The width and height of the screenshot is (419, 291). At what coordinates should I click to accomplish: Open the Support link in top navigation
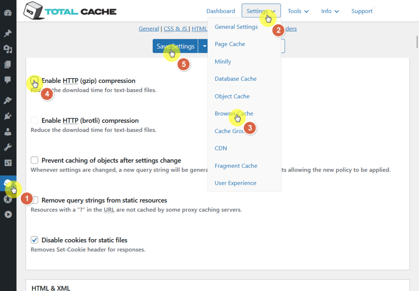click(x=362, y=11)
